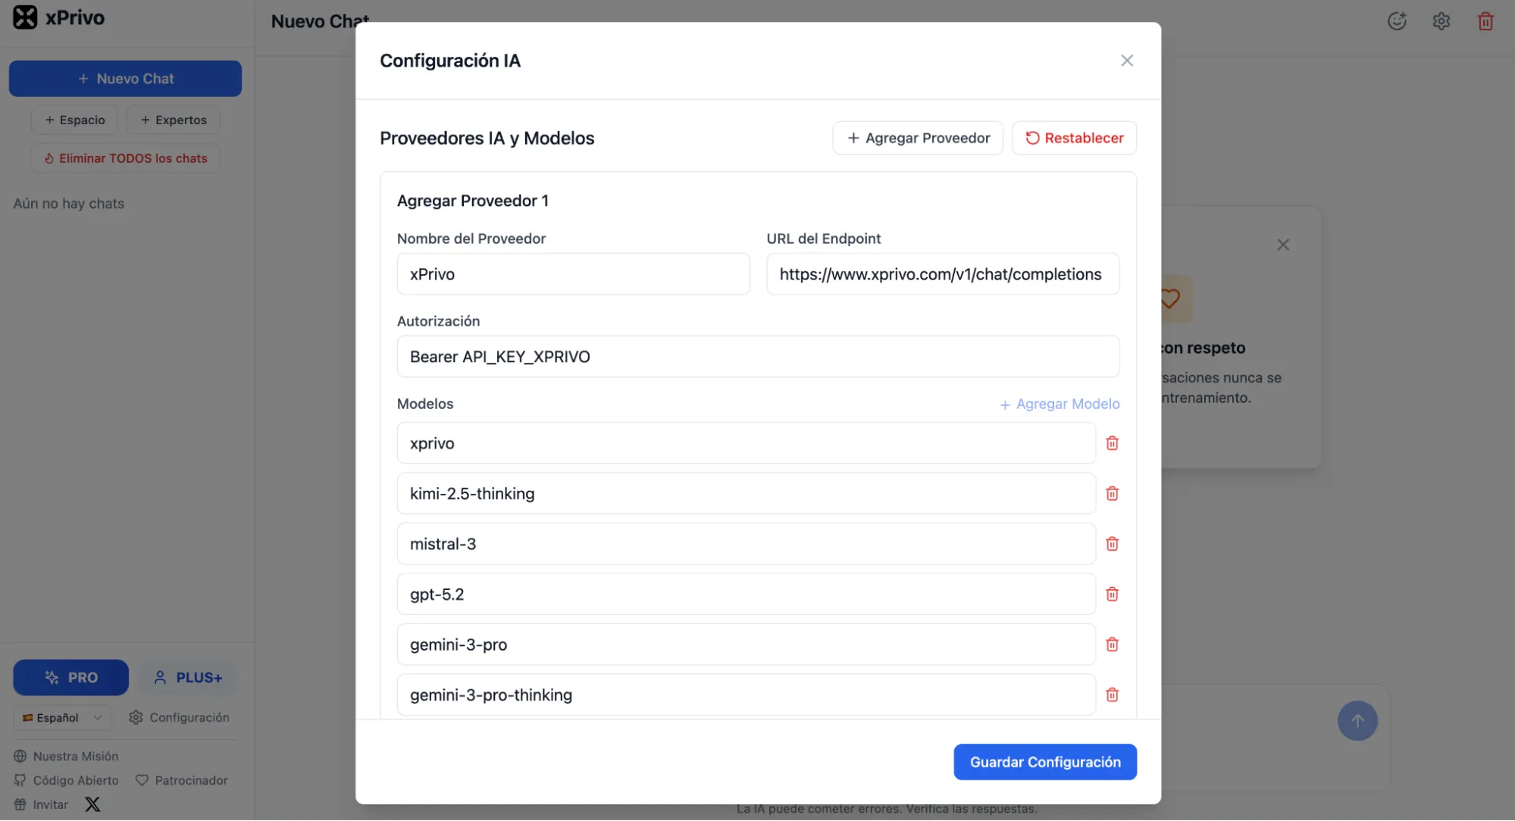1515x821 pixels.
Task: Click the Autorización input field
Action: tap(758, 357)
